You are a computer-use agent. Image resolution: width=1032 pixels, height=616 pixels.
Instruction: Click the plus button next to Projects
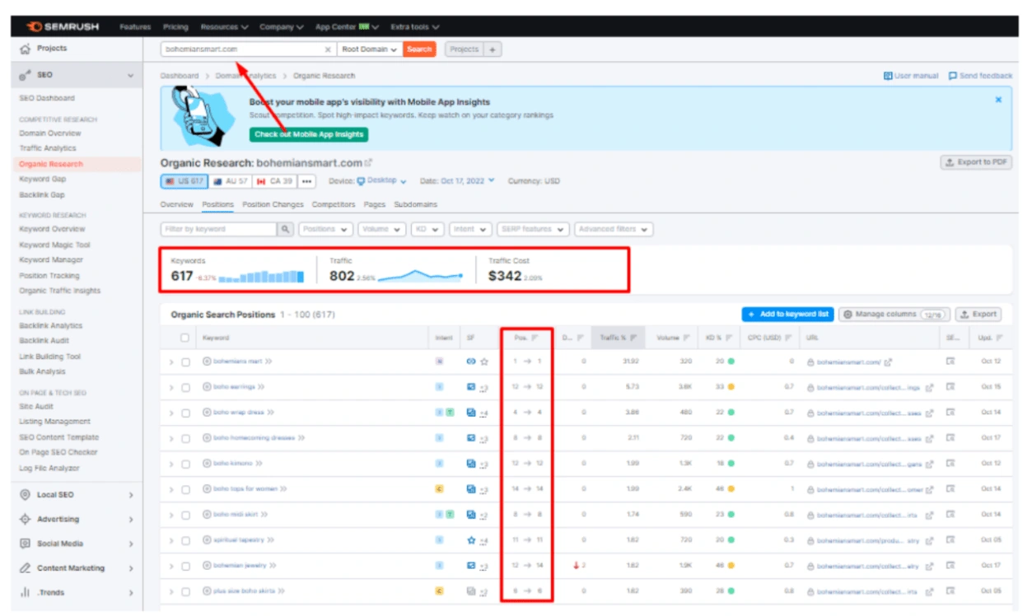(492, 49)
